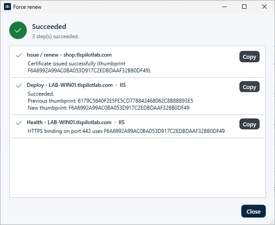275x225 pixels.
Task: Click the checkmark beside the Deploy step
Action: (19, 86)
